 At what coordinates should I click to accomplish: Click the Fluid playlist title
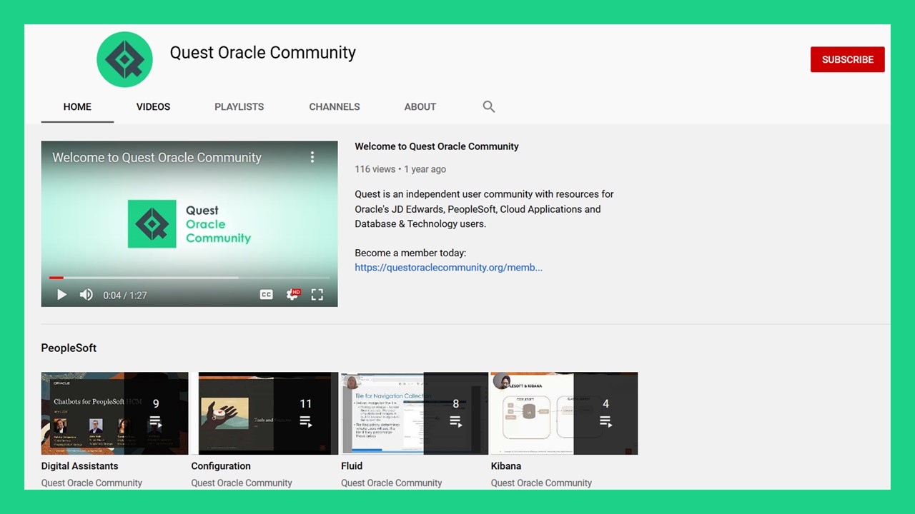(352, 466)
